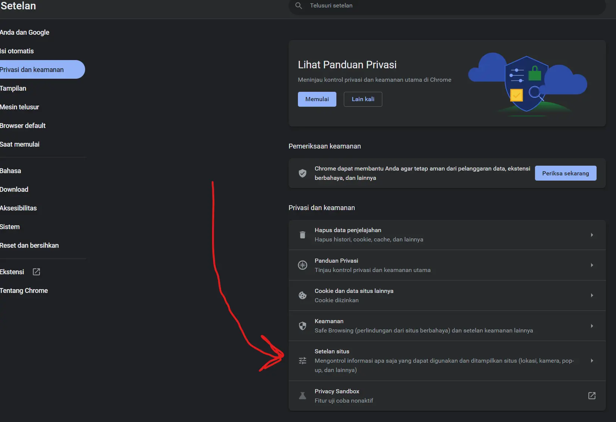Click the Periksa sekarang button
616x422 pixels.
pos(565,173)
